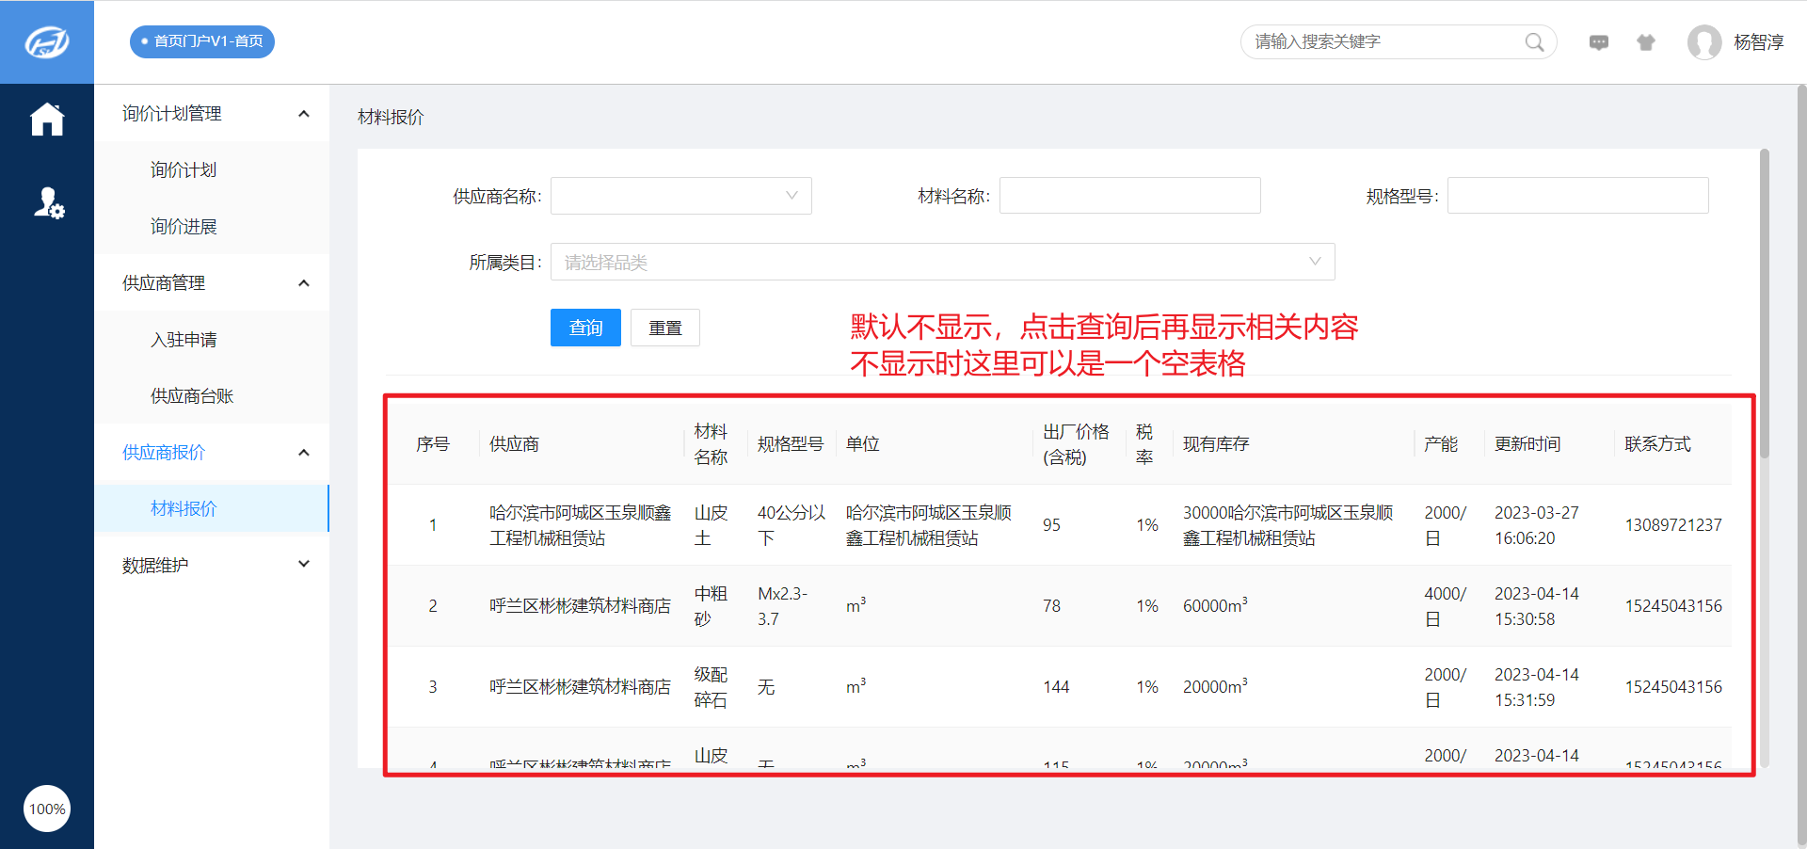Expand the 数据维护 menu group

212,565
